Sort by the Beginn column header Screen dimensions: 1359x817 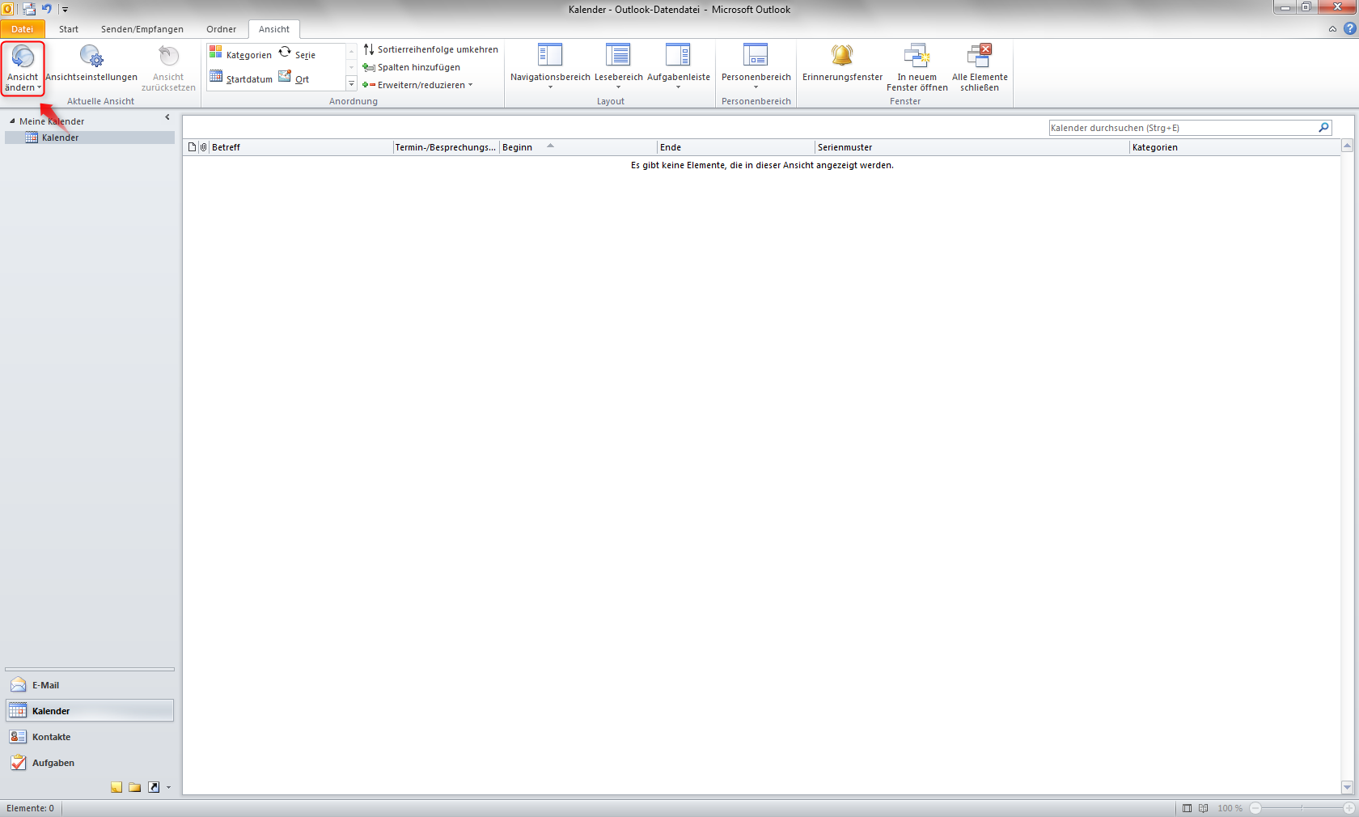(518, 147)
